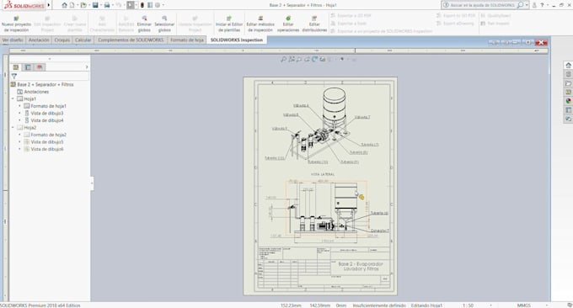Click the Rebuild traffic light icon

click(x=142, y=5)
